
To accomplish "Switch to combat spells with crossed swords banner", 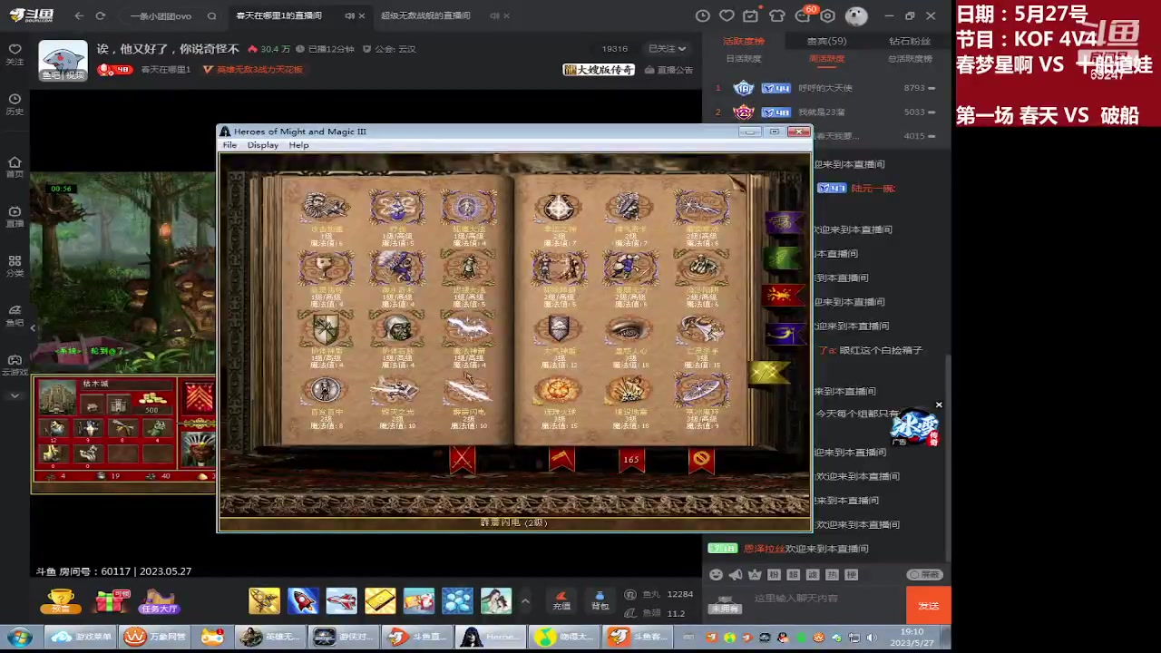I will coord(462,459).
